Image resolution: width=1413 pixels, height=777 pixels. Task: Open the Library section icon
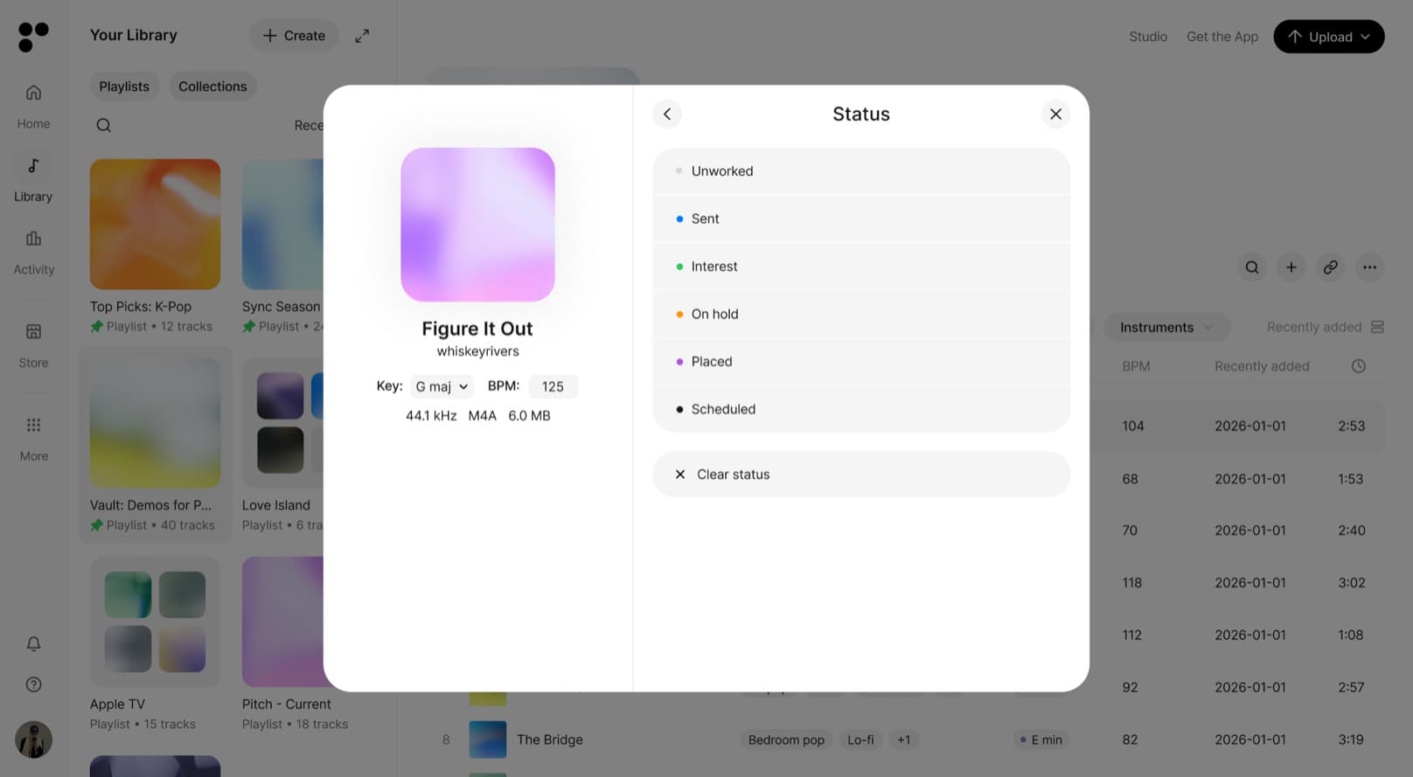pyautogui.click(x=33, y=166)
